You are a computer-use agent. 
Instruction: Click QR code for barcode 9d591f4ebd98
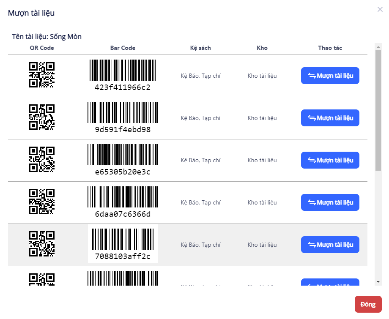pos(41,117)
